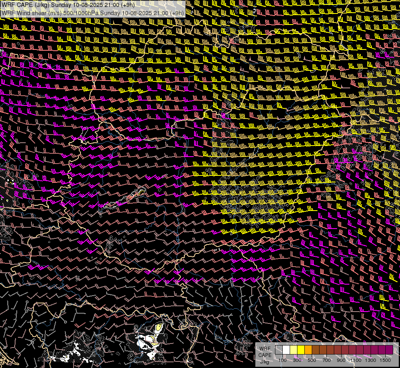Click the 300 legend value
The image size is (400, 368).
pos(297,360)
